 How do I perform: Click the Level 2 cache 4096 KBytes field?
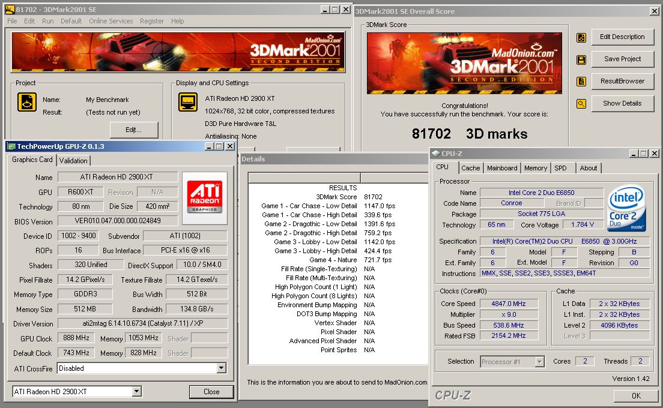620,325
